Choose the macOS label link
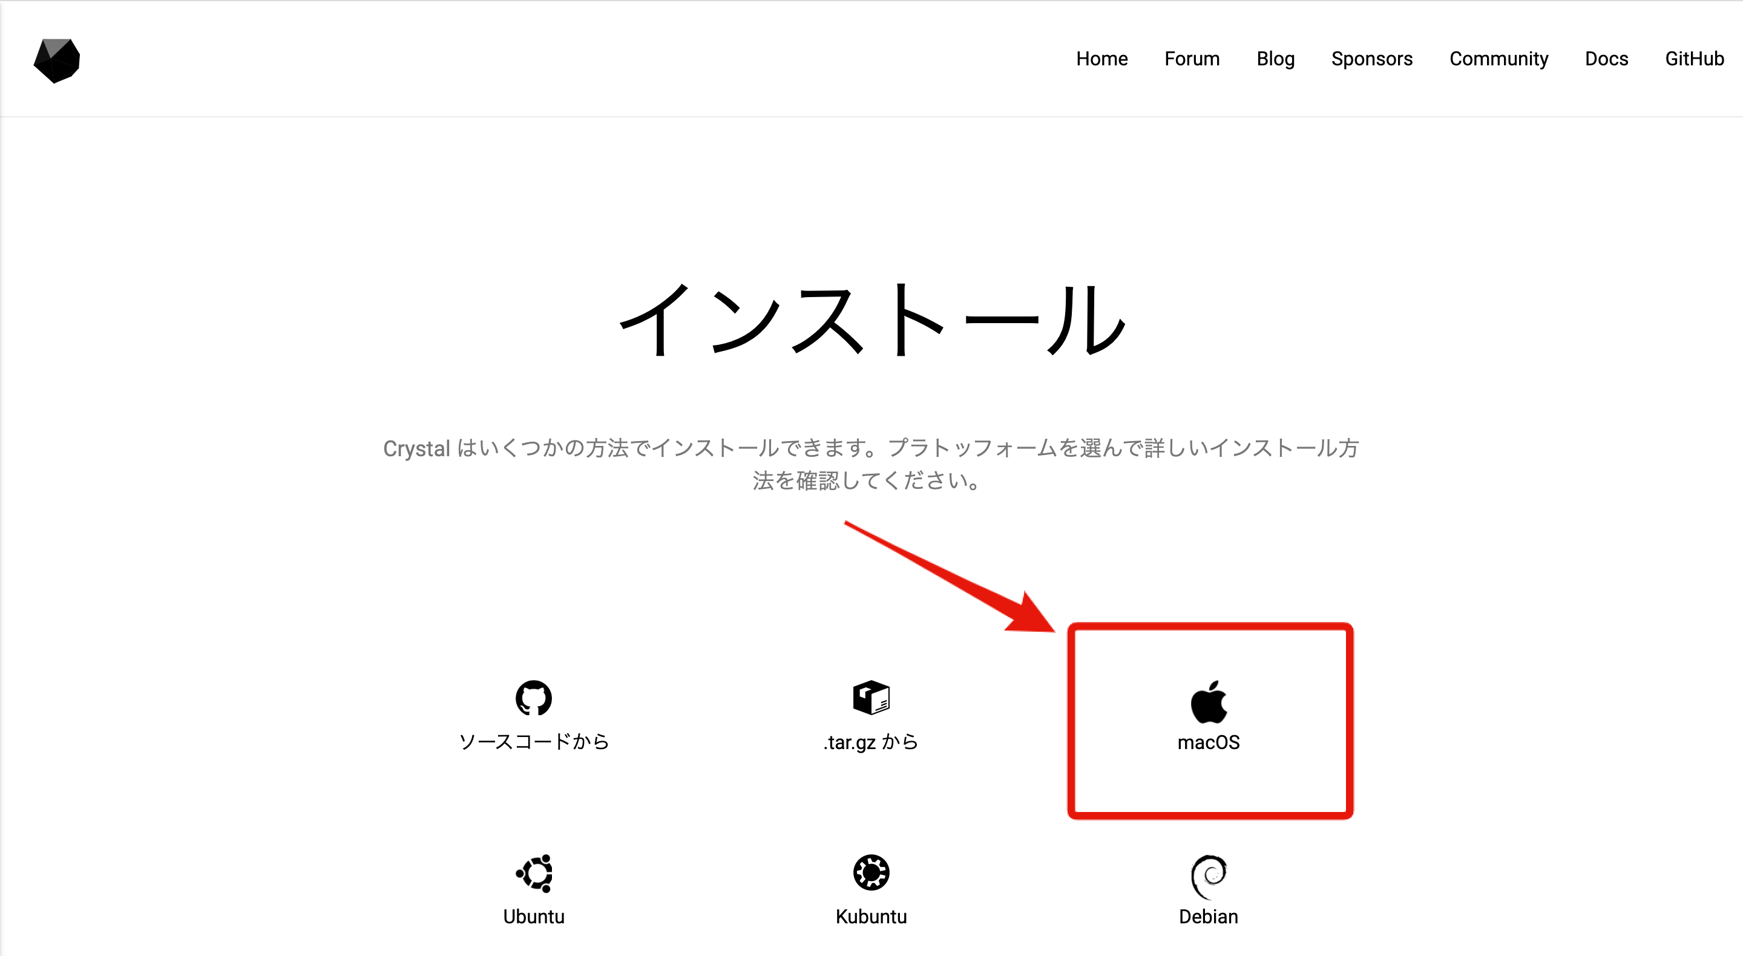The image size is (1743, 956). [1209, 742]
